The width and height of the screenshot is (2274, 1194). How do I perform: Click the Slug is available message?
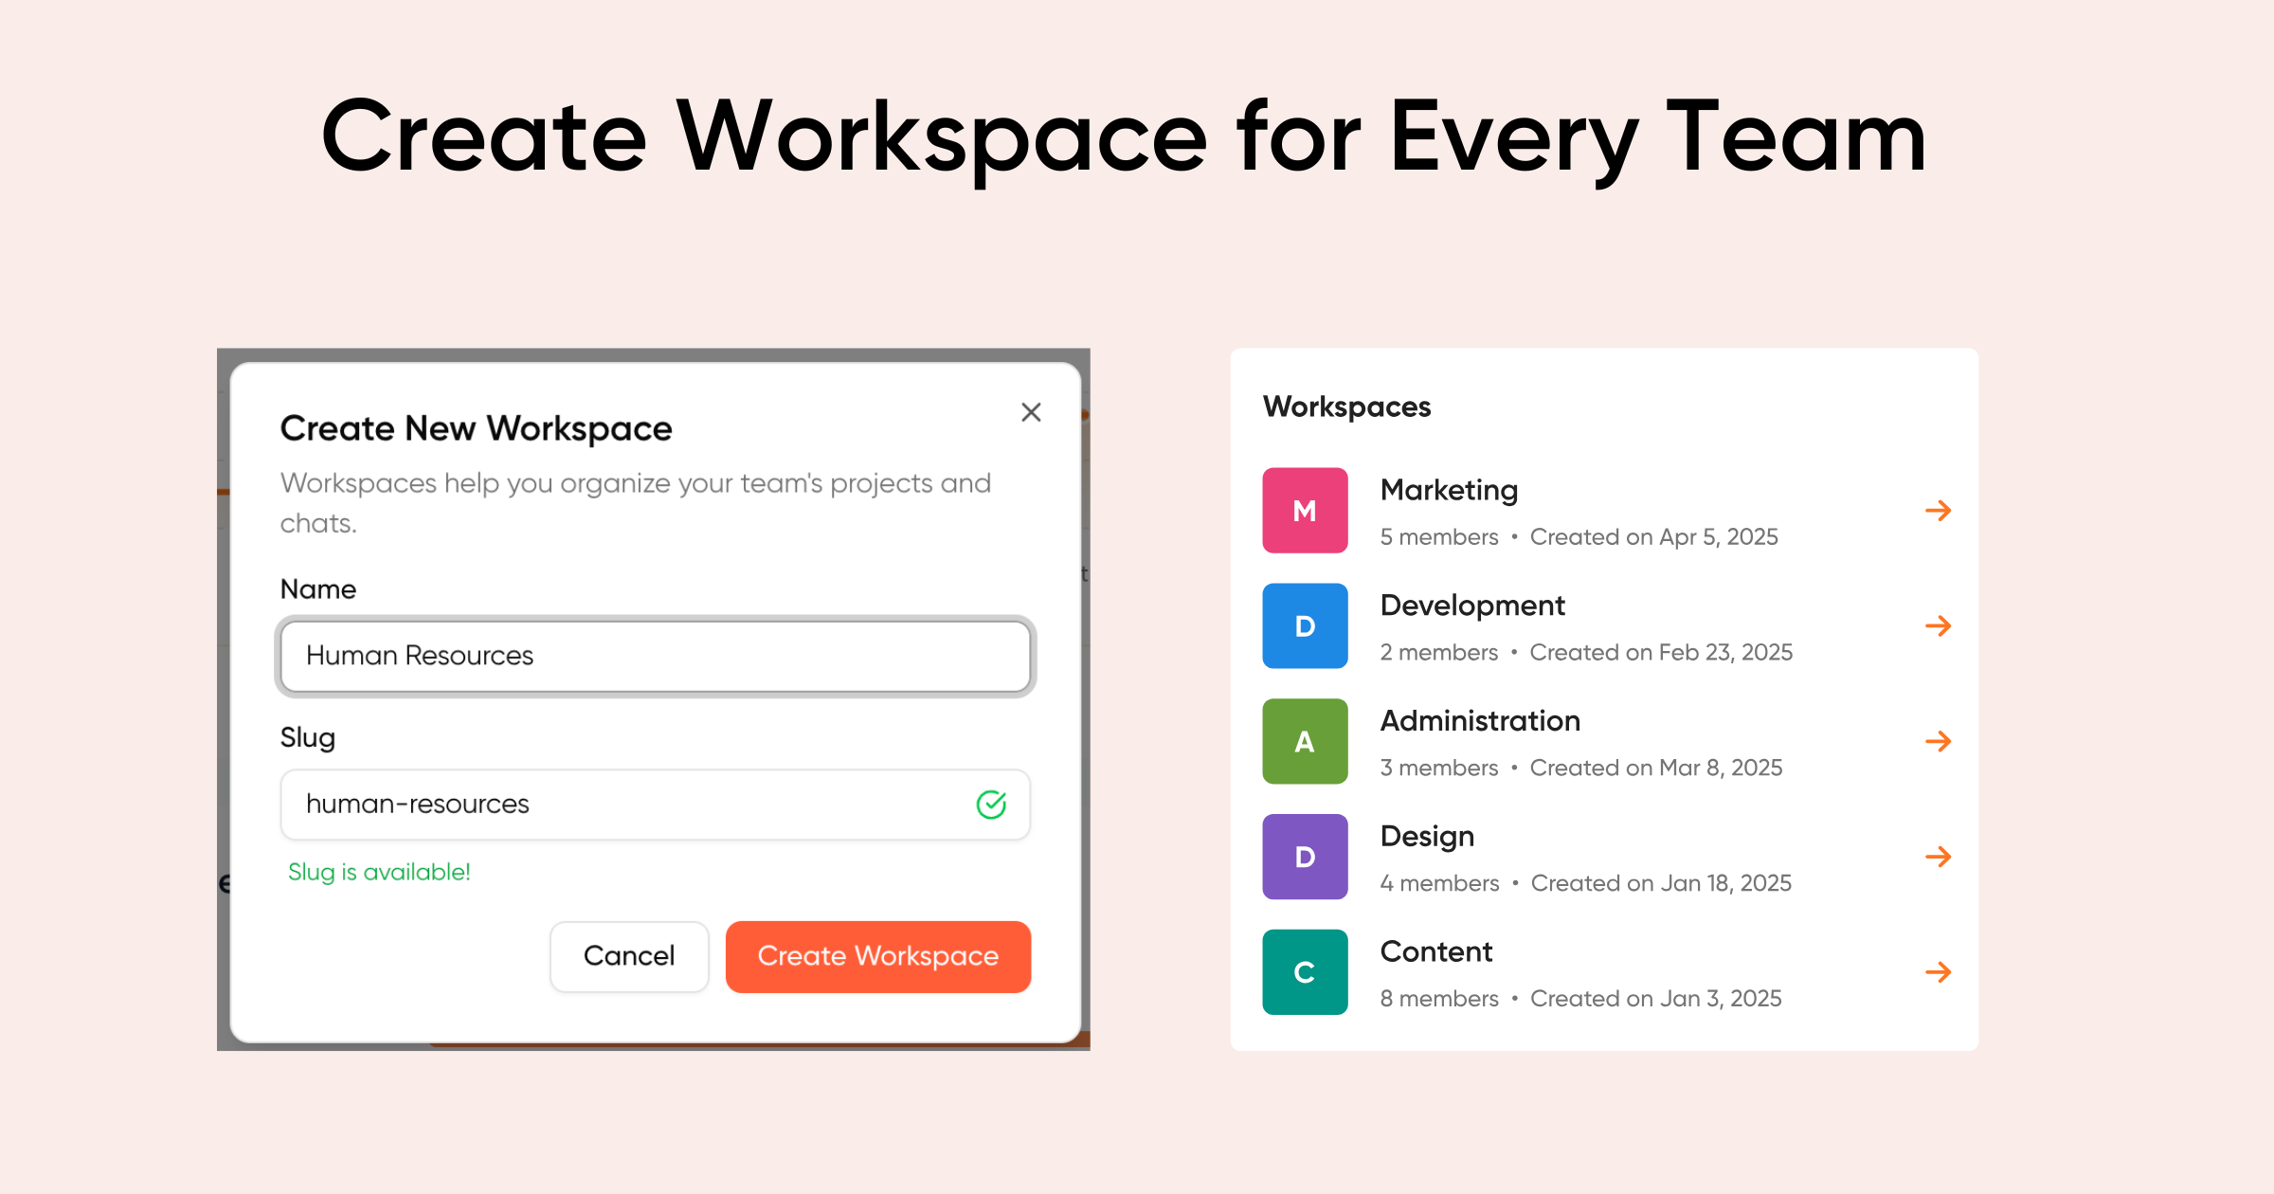pyautogui.click(x=379, y=872)
